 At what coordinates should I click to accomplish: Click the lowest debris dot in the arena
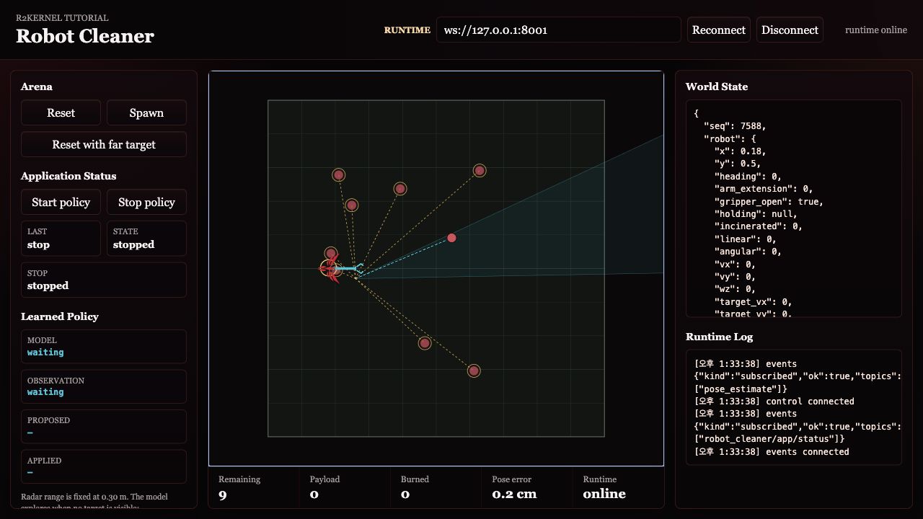[474, 371]
